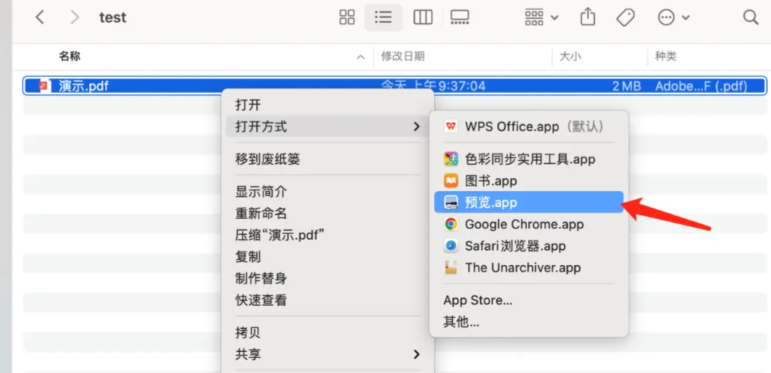Click the 演示.pdf file icon
The width and height of the screenshot is (771, 373).
(45, 86)
